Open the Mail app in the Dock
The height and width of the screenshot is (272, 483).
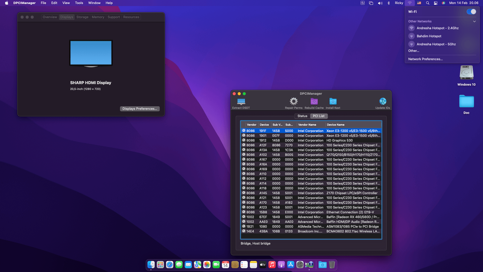pos(188,264)
